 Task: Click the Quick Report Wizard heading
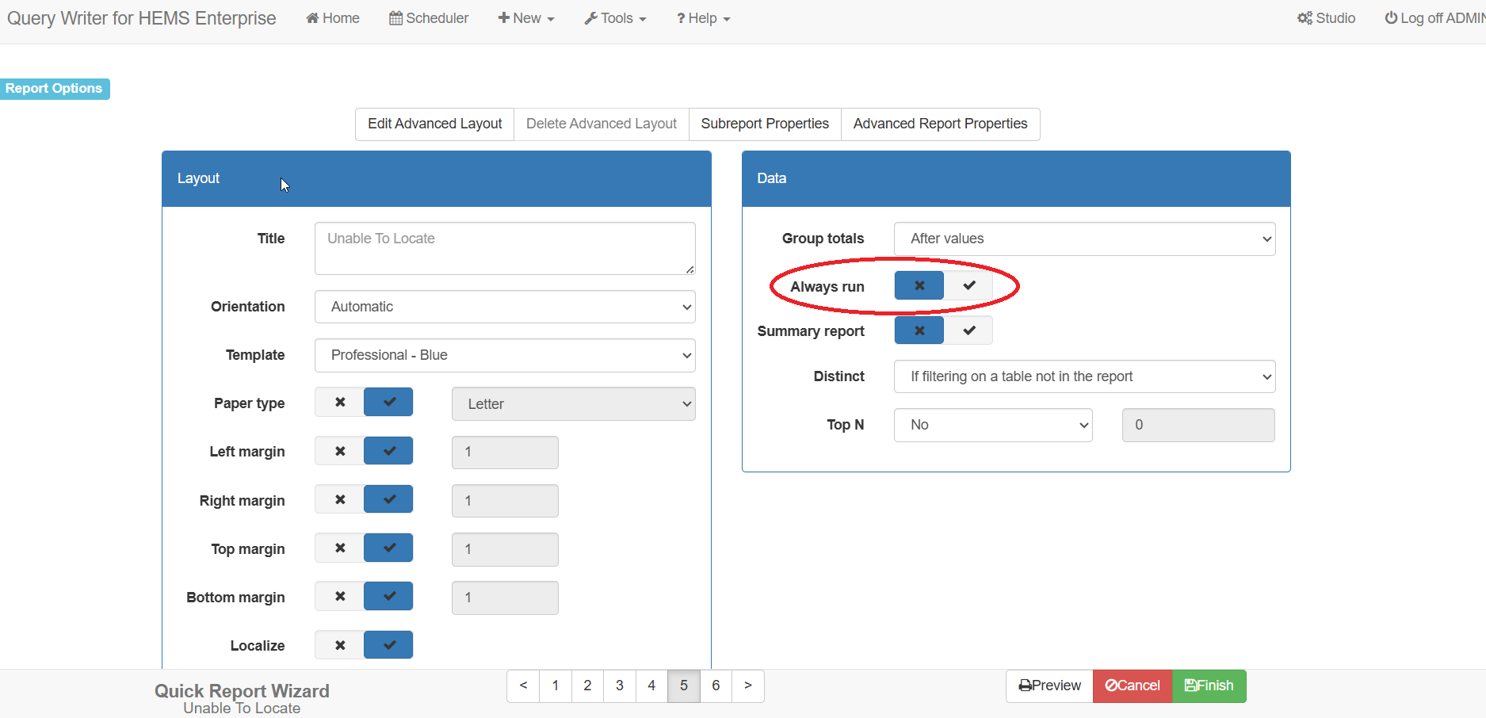242,691
